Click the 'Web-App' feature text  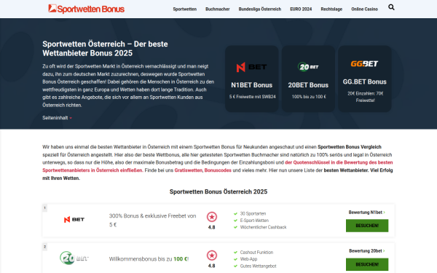coord(248,259)
